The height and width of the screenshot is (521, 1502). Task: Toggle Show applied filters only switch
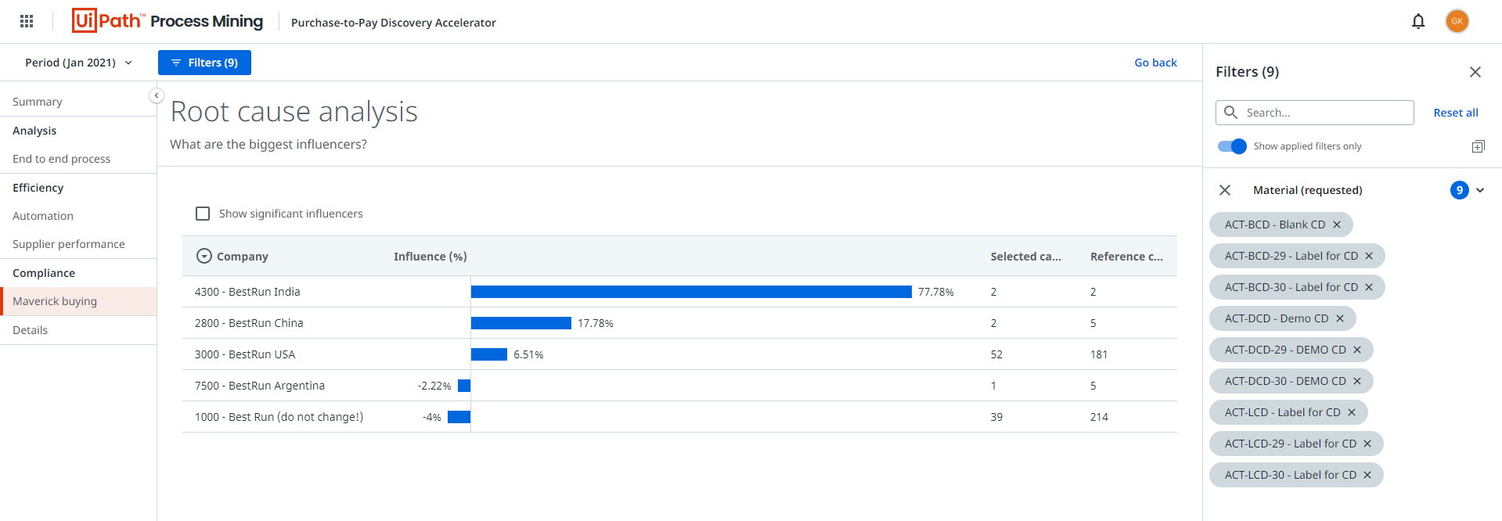tap(1232, 146)
